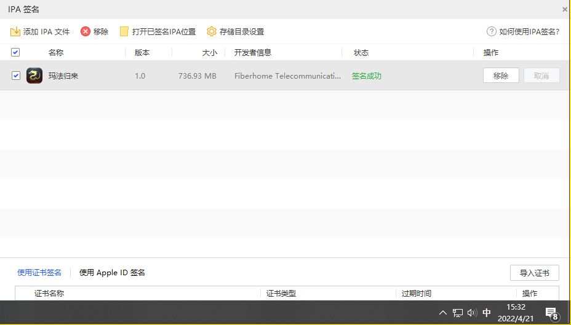The height and width of the screenshot is (325, 571).
Task: Open storage directory settings gear
Action: pos(212,31)
